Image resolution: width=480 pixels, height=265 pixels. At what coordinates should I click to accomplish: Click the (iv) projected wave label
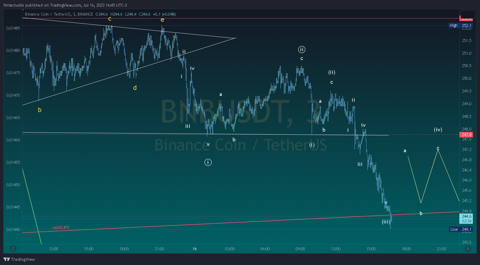click(438, 129)
